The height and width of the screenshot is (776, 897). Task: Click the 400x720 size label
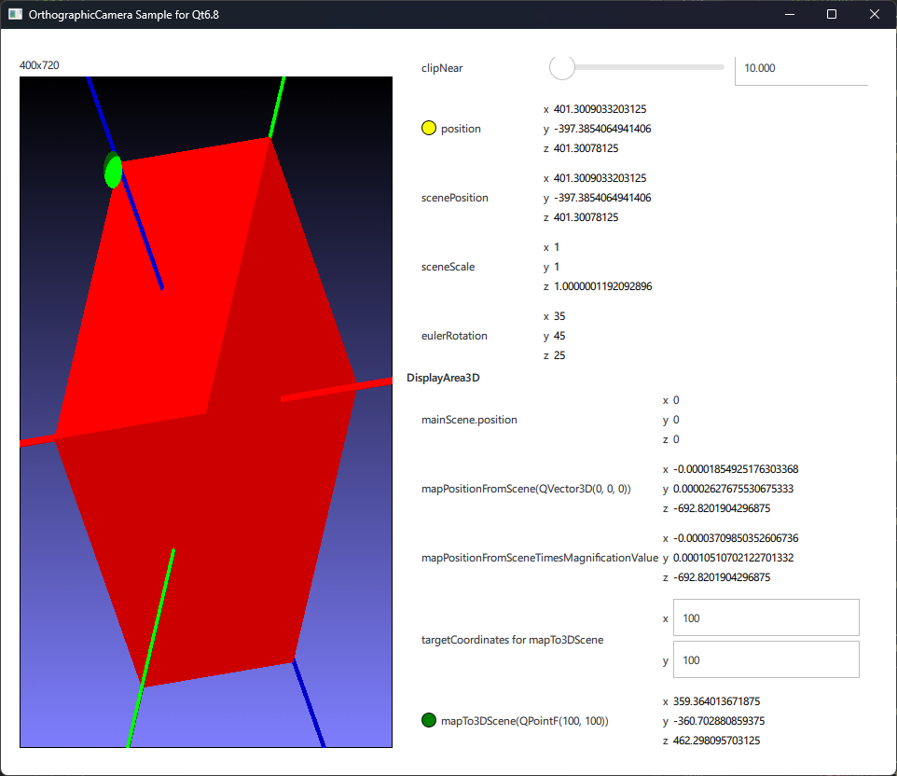(x=39, y=65)
